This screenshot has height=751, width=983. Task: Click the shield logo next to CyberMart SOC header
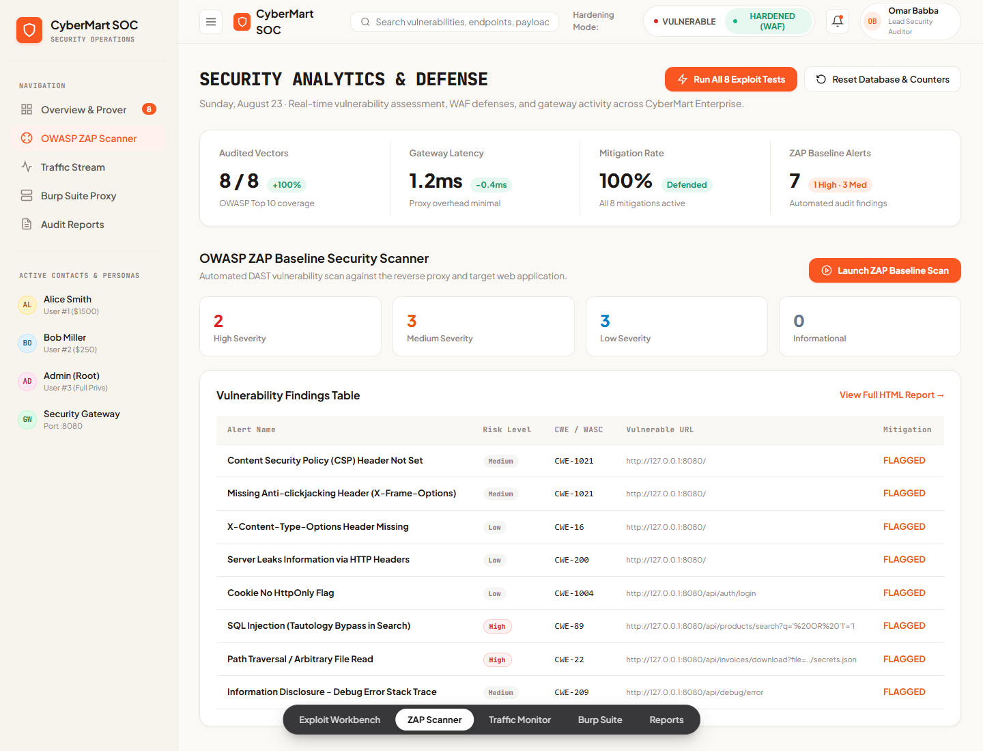pos(242,22)
